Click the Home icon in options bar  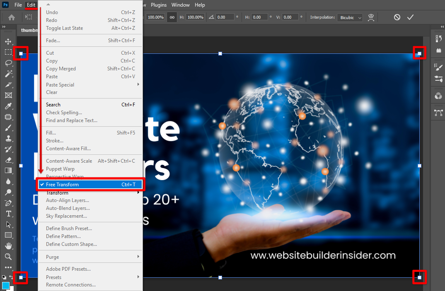(12, 17)
